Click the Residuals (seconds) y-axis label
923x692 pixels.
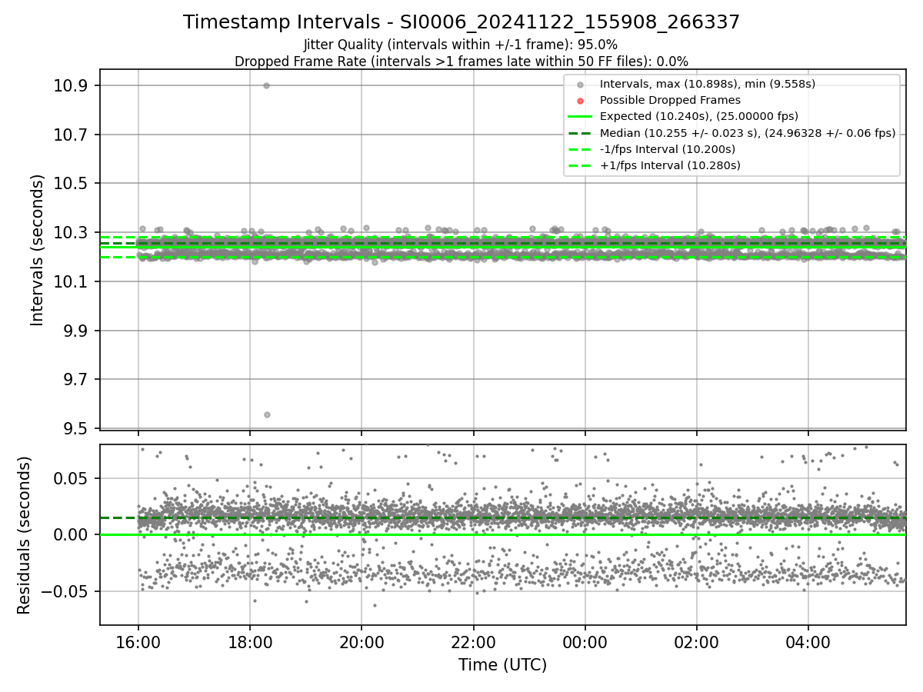(x=24, y=535)
